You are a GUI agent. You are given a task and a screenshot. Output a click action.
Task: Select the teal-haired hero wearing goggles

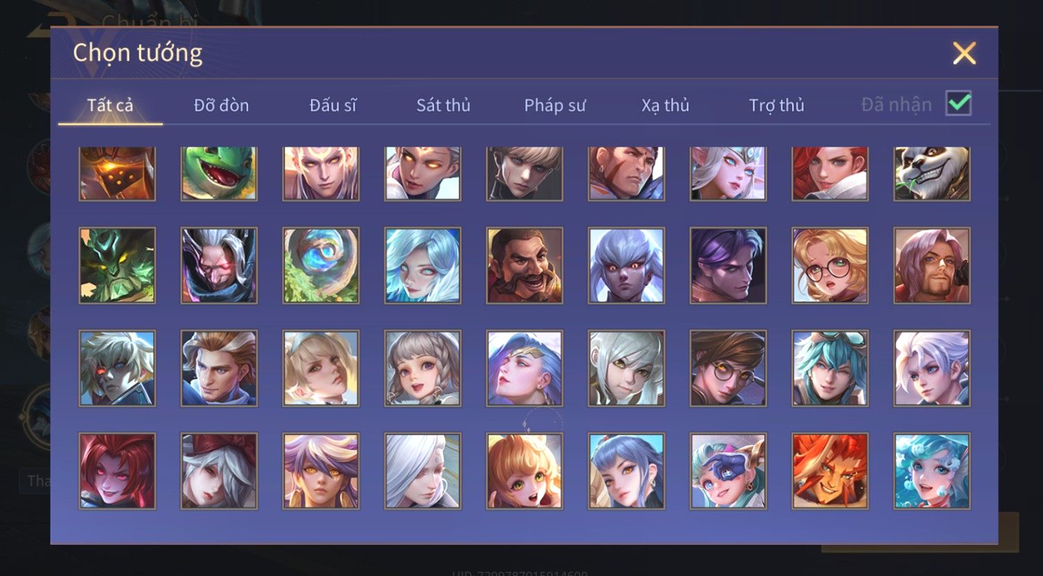(830, 368)
